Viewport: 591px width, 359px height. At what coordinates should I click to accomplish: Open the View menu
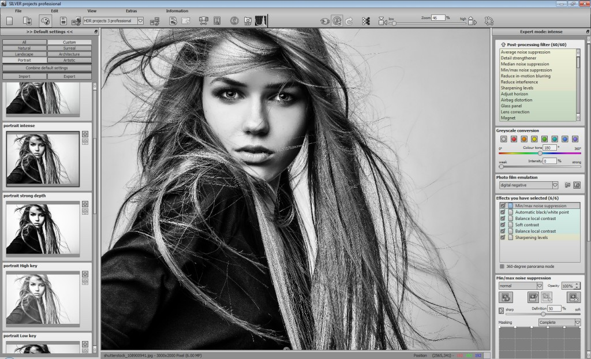point(92,10)
